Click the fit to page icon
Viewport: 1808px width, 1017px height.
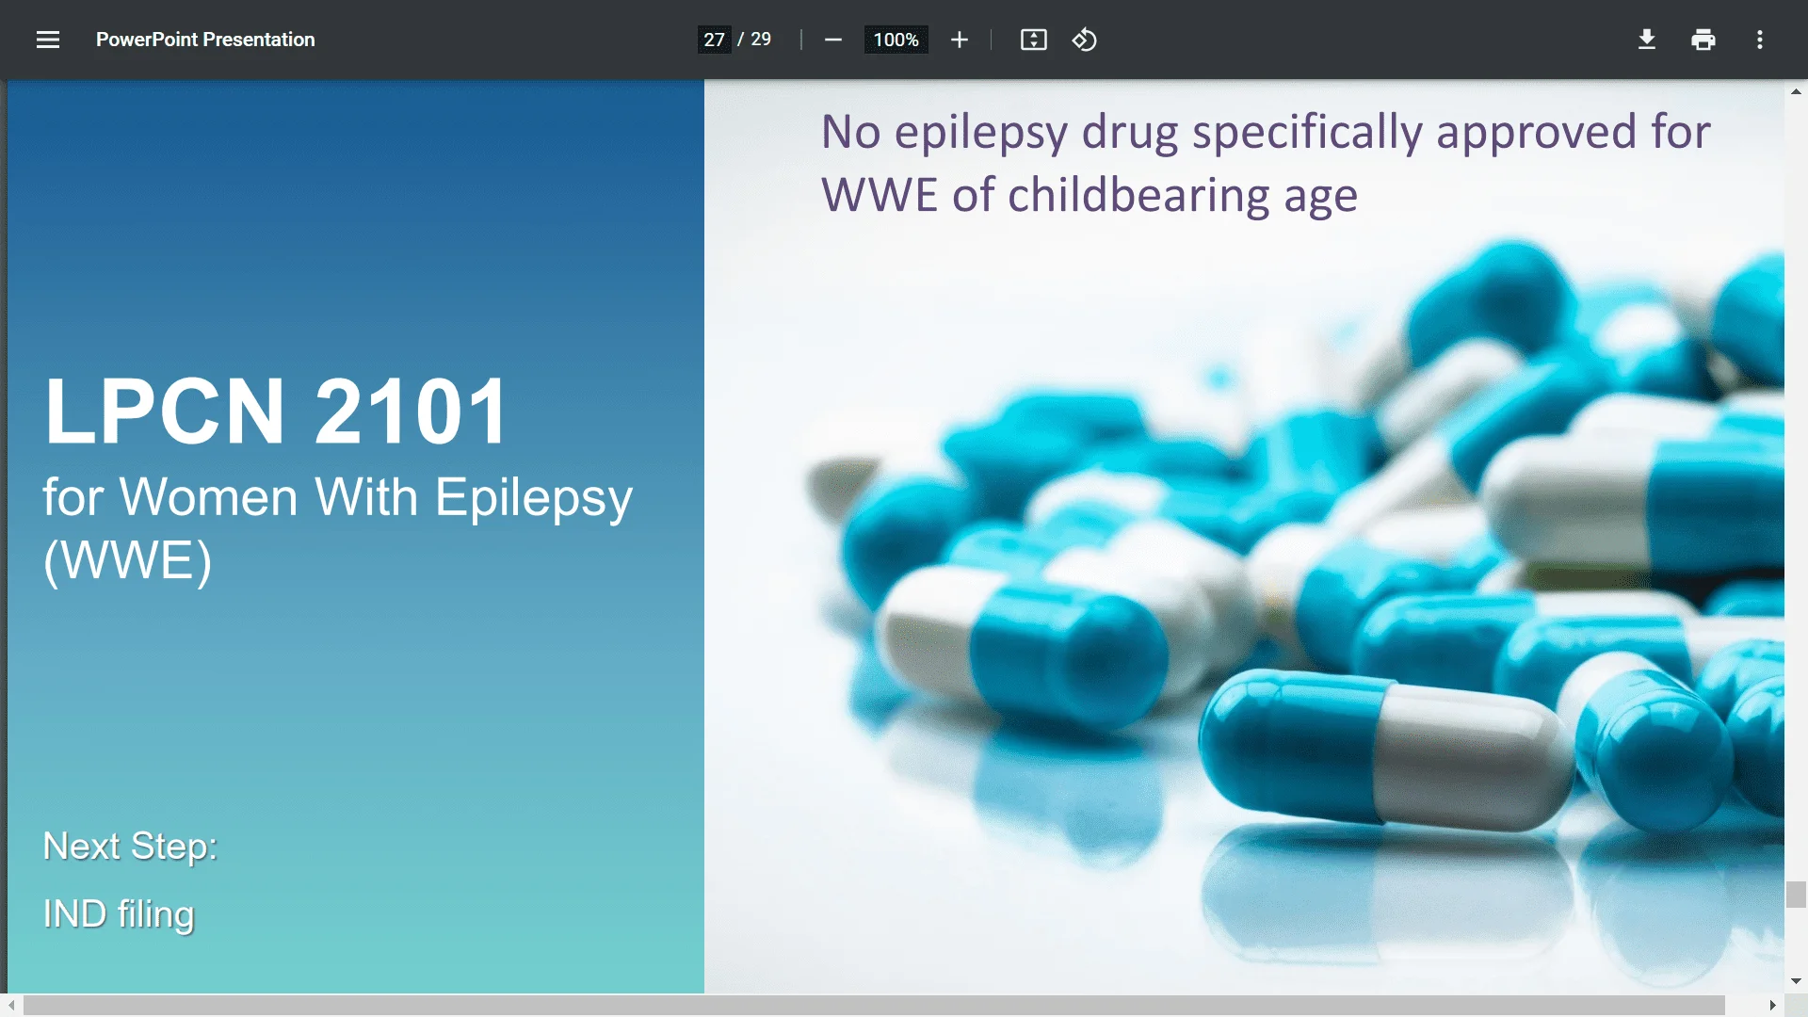(x=1034, y=40)
